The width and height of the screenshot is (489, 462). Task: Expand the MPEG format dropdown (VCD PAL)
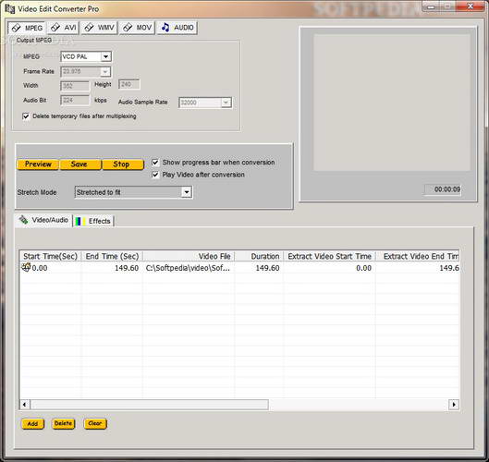[105, 56]
